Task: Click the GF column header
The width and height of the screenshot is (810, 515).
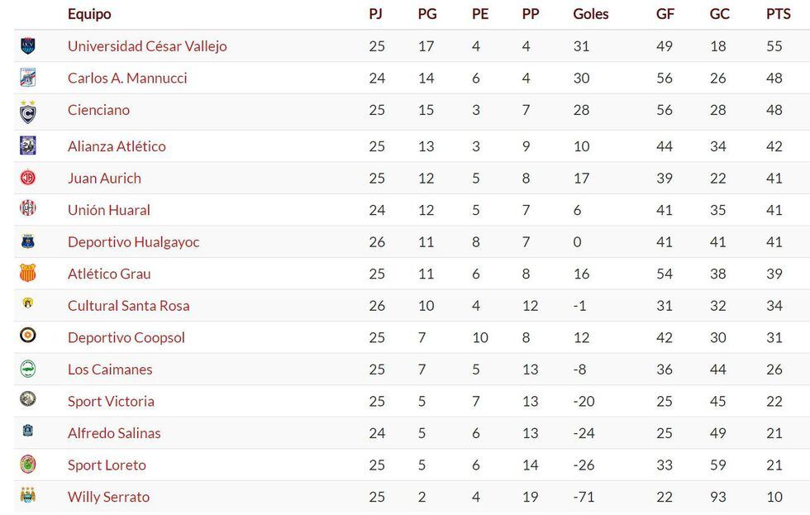Action: point(664,14)
